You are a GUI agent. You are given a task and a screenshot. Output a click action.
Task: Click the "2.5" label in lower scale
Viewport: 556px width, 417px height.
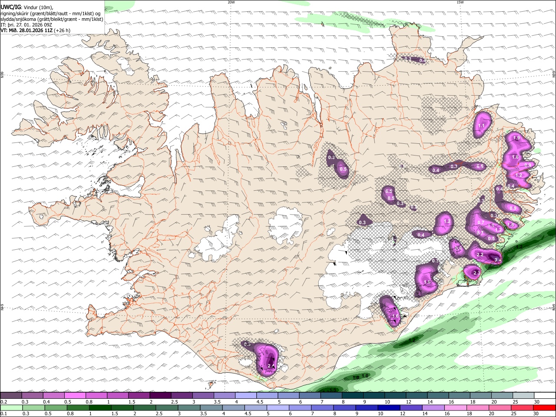(x=159, y=414)
